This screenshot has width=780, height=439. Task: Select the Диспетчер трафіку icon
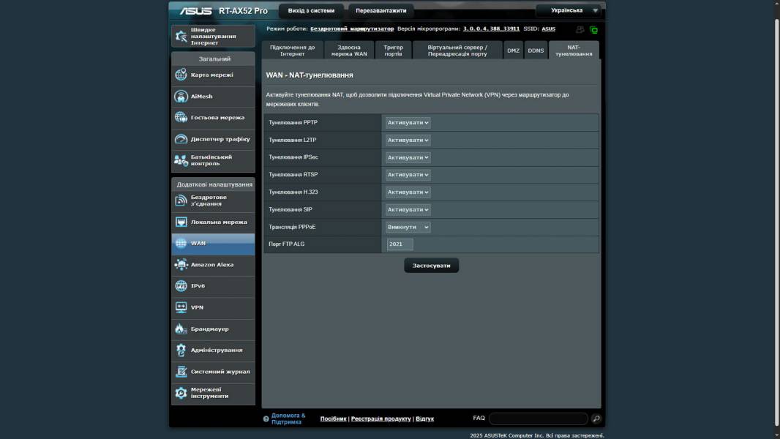[181, 139]
